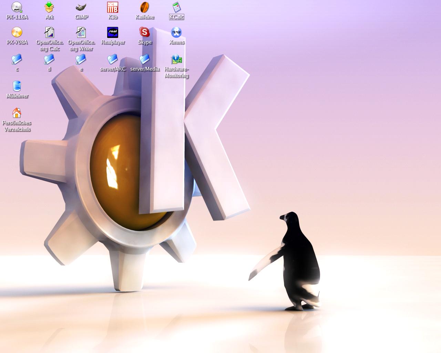
Task: Open the Mülleimer trash bin
Action: pyautogui.click(x=17, y=86)
